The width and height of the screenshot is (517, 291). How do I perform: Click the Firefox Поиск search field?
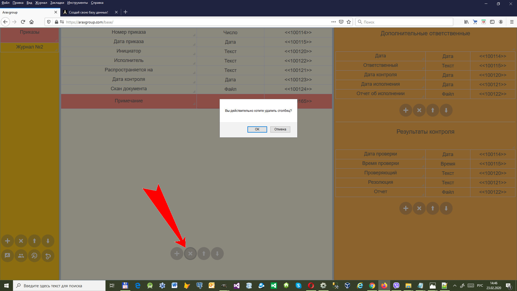(x=407, y=22)
